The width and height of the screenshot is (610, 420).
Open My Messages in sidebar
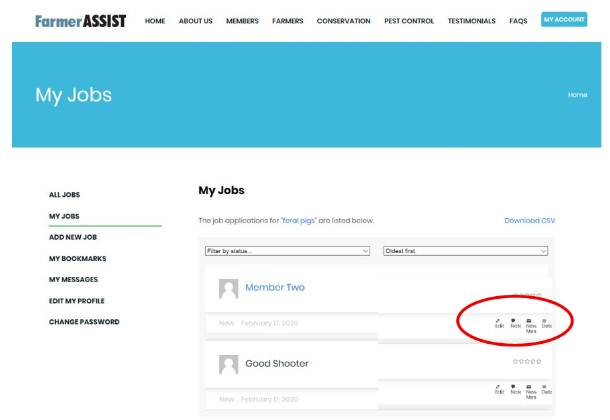click(x=73, y=280)
